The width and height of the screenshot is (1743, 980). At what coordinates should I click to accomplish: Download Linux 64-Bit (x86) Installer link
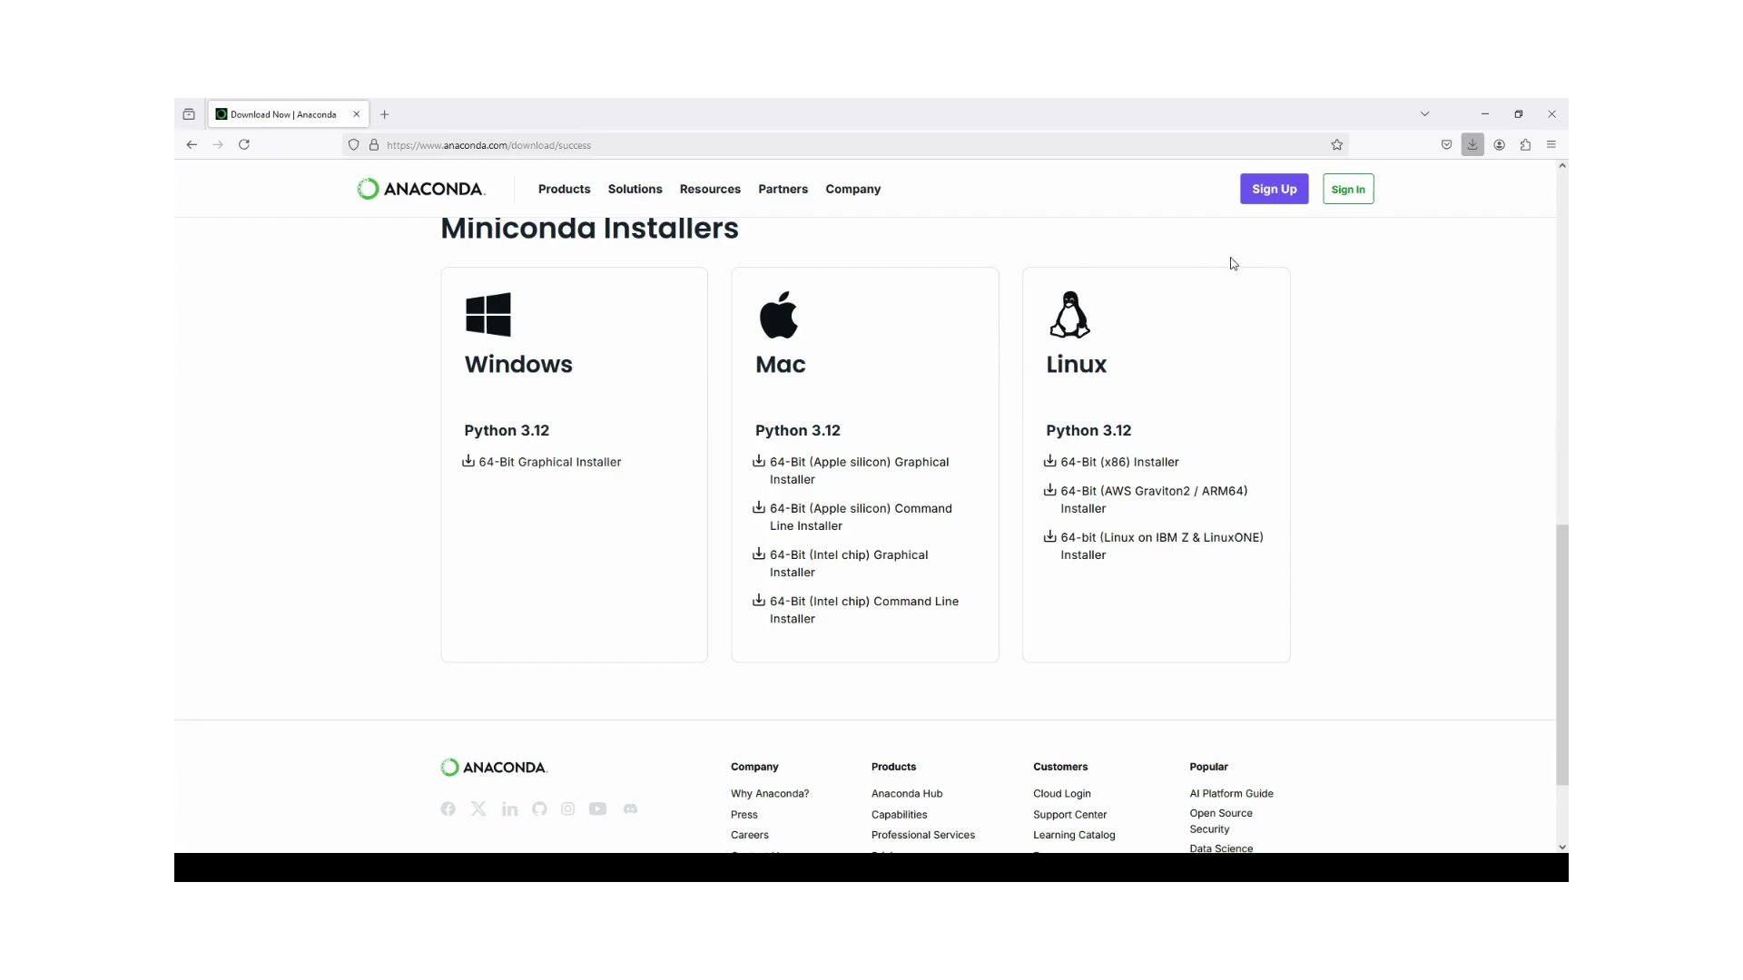click(x=1119, y=462)
